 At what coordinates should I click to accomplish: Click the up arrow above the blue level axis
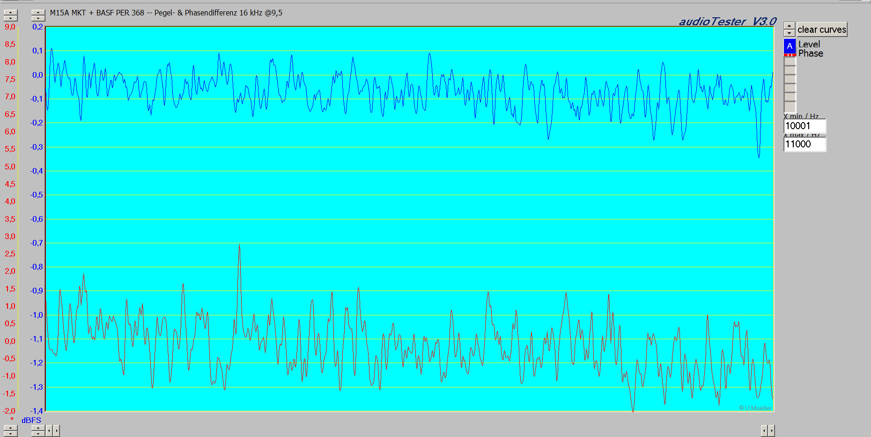[38, 13]
